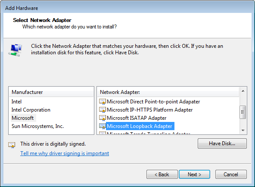This screenshot has width=255, height=187.
Task: Open 'Tell me why driver signing is important'
Action: (x=65, y=153)
